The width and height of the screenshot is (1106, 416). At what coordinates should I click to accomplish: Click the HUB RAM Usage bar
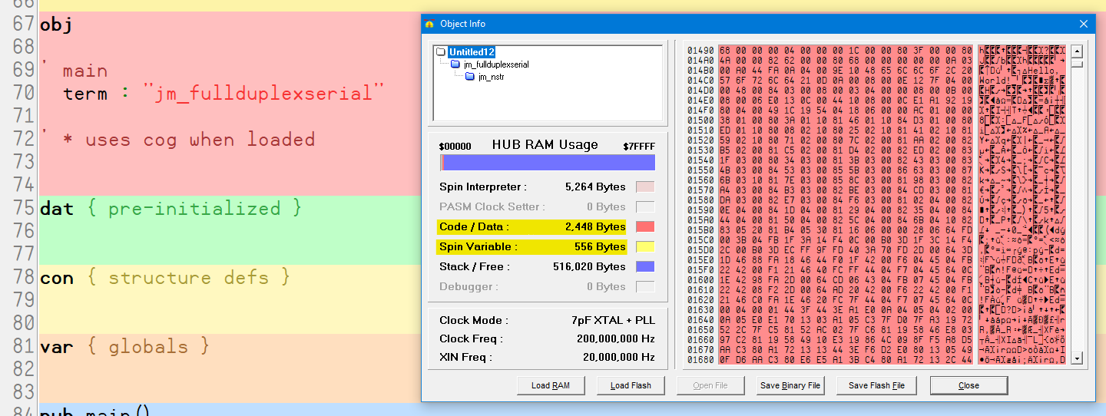point(547,163)
